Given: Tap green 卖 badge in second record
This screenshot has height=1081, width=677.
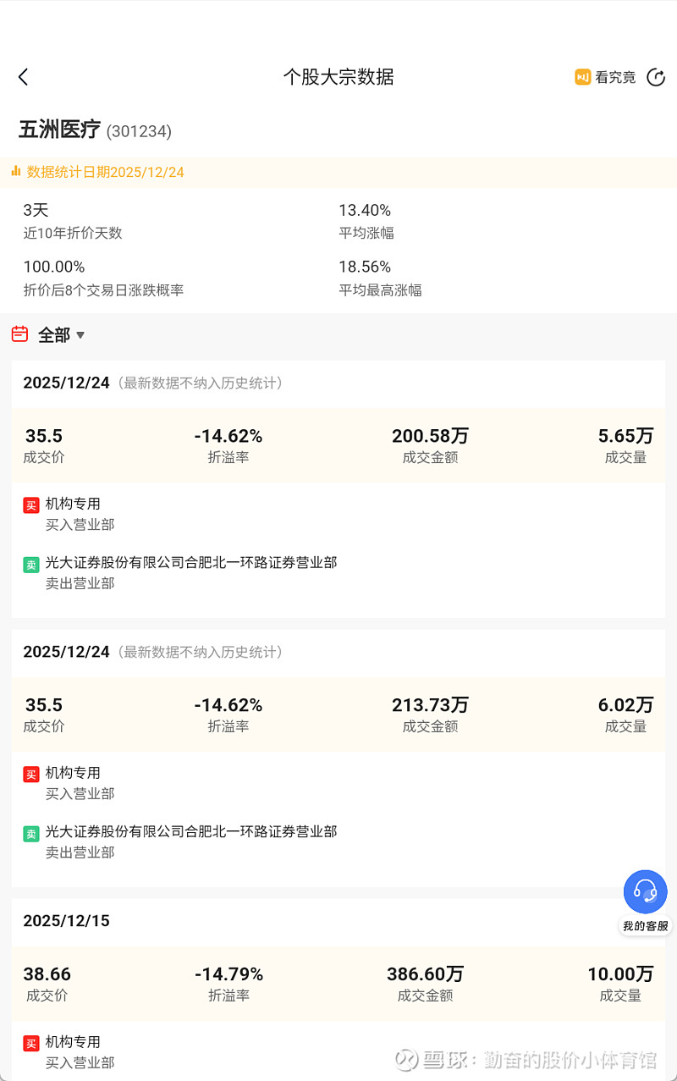Looking at the screenshot, I should click(x=31, y=834).
